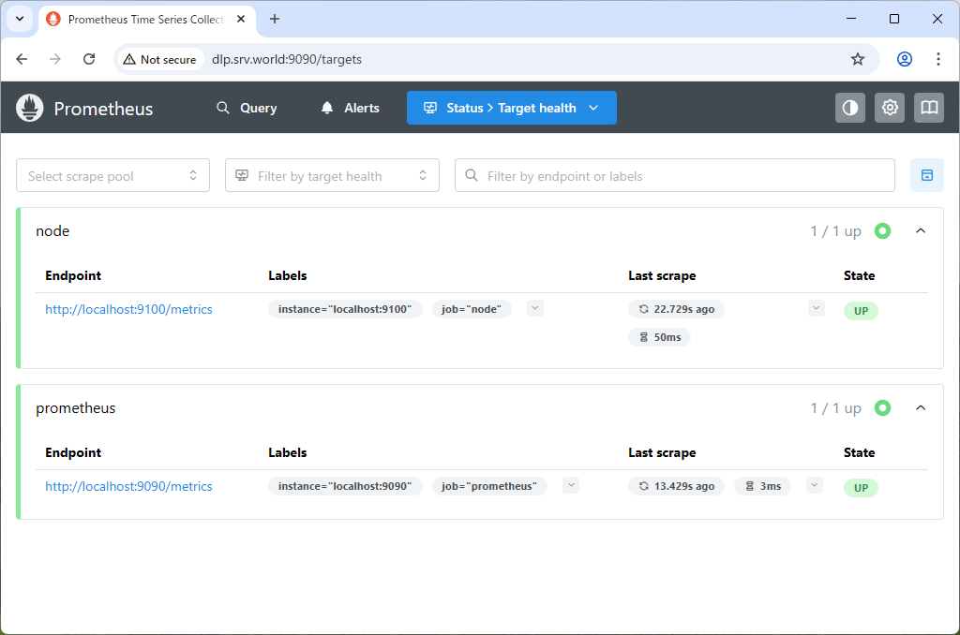Expand labels for the node target
The image size is (960, 635).
coord(535,308)
